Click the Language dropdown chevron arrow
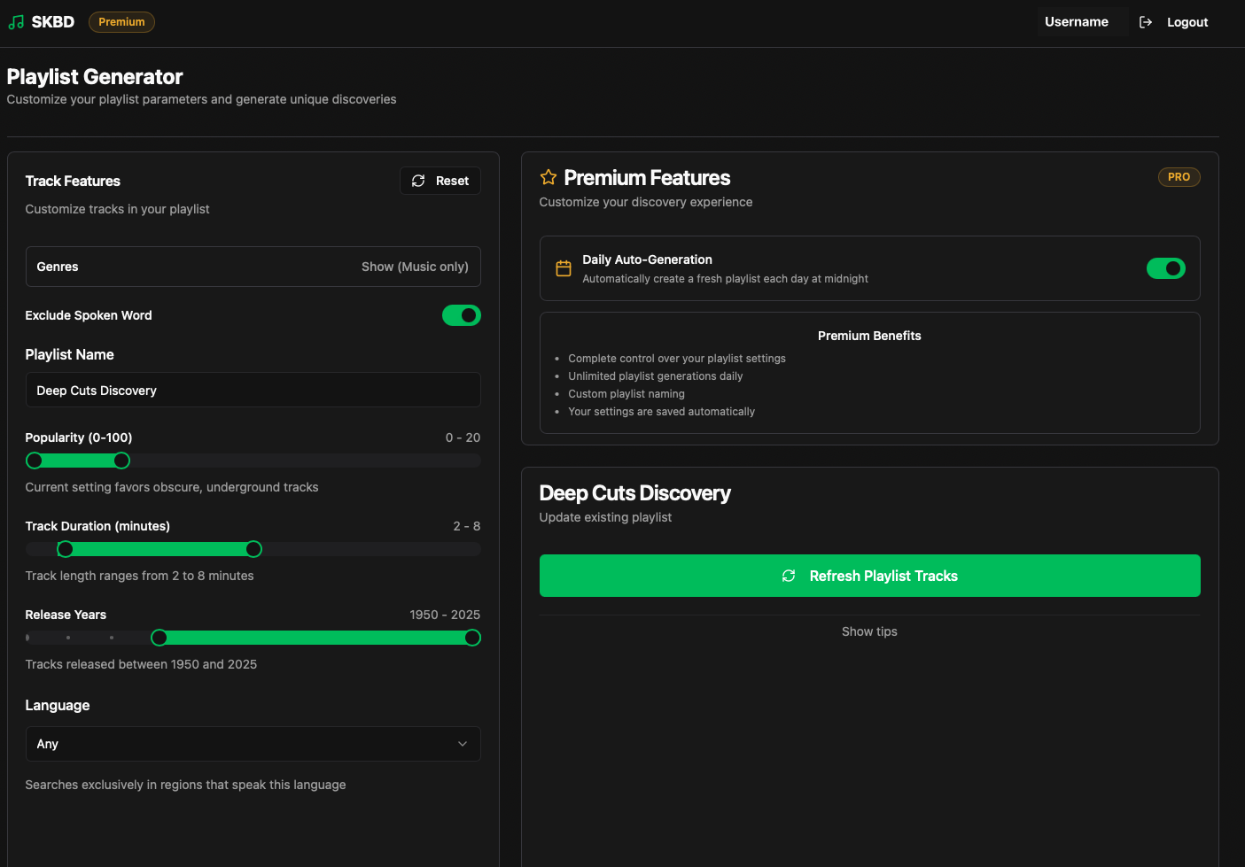1245x867 pixels. (x=462, y=744)
